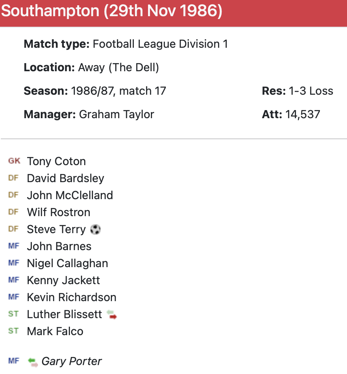Click the Southampton match header title
347x374 pixels.
(x=112, y=11)
